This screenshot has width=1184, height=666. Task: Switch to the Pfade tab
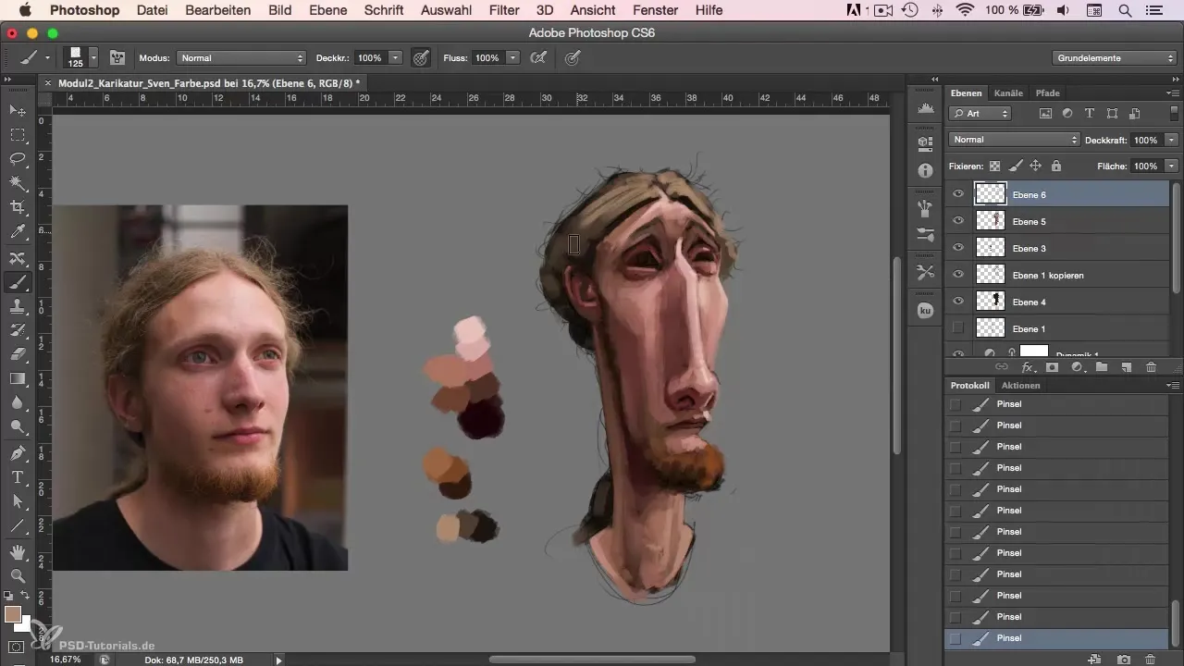[x=1047, y=92]
